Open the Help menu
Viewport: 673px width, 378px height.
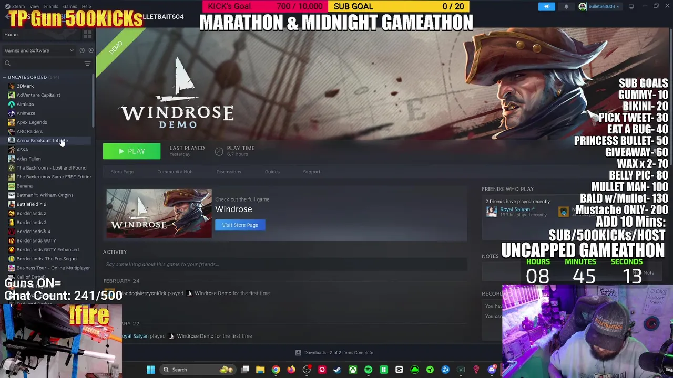coord(86,6)
